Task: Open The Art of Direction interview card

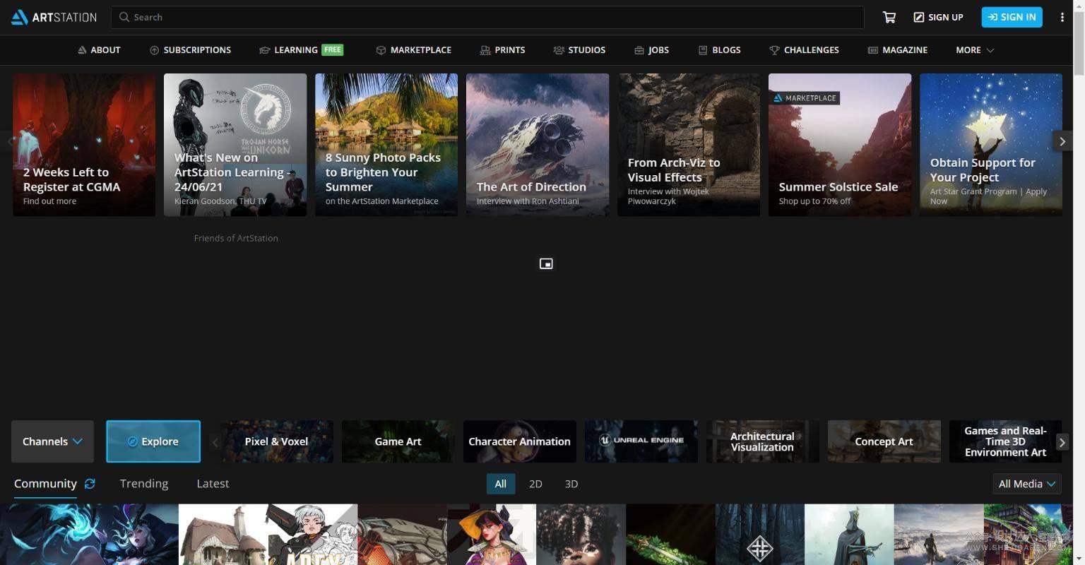Action: pos(538,145)
